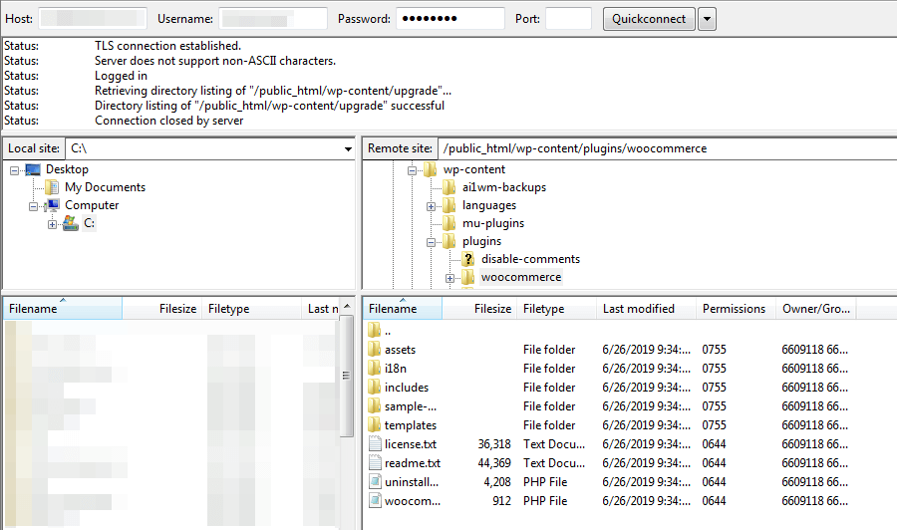Screen dimensions: 897x530
Task: Sort remote files by Permissions column
Action: pos(734,309)
